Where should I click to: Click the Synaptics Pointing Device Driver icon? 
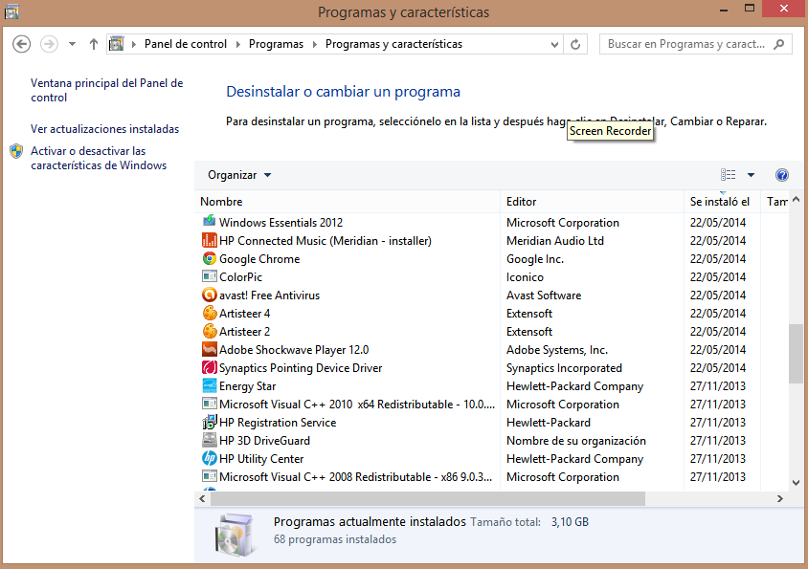pos(210,367)
